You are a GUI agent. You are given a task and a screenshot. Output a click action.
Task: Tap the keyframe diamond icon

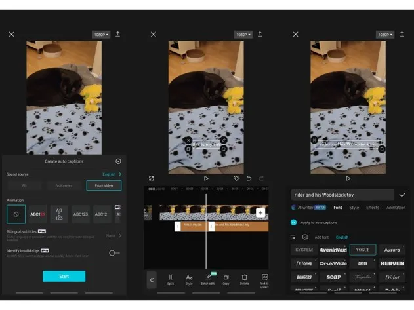(x=236, y=178)
